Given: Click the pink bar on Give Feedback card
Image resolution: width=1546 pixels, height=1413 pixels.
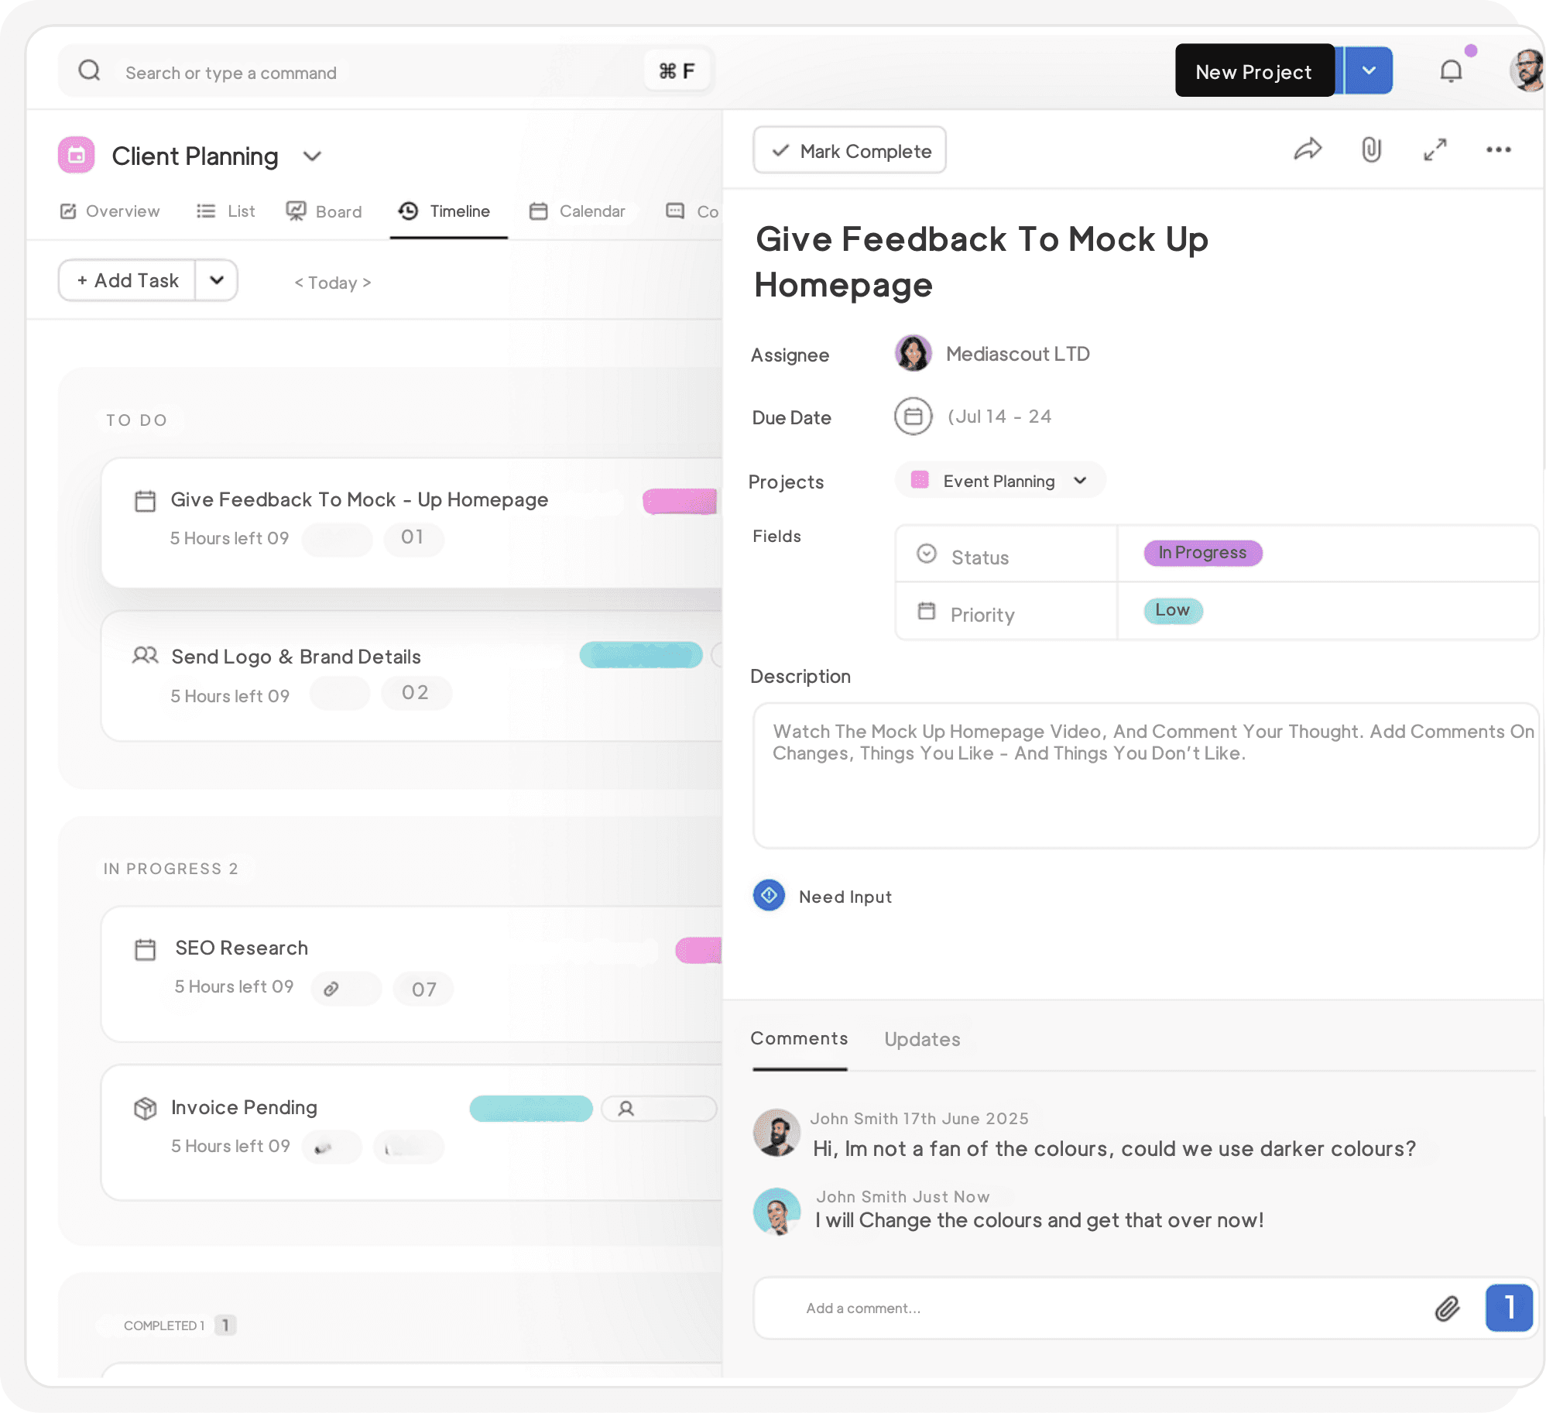Looking at the screenshot, I should click(x=680, y=502).
